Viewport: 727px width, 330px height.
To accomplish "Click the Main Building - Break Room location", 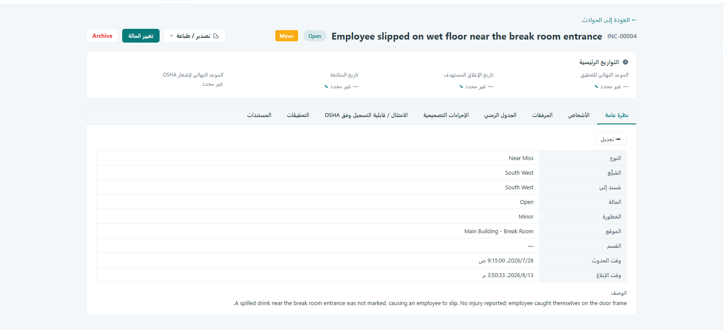I will (499, 231).
